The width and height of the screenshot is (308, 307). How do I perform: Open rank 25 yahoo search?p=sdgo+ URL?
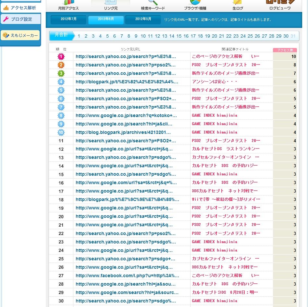coord(125,259)
